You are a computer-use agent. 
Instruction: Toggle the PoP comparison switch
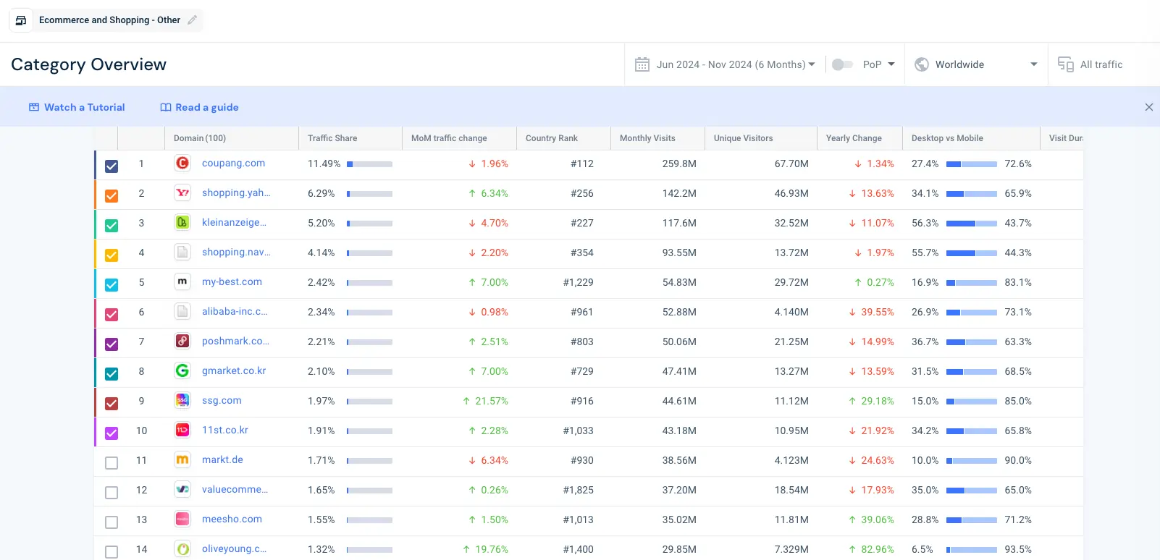842,64
